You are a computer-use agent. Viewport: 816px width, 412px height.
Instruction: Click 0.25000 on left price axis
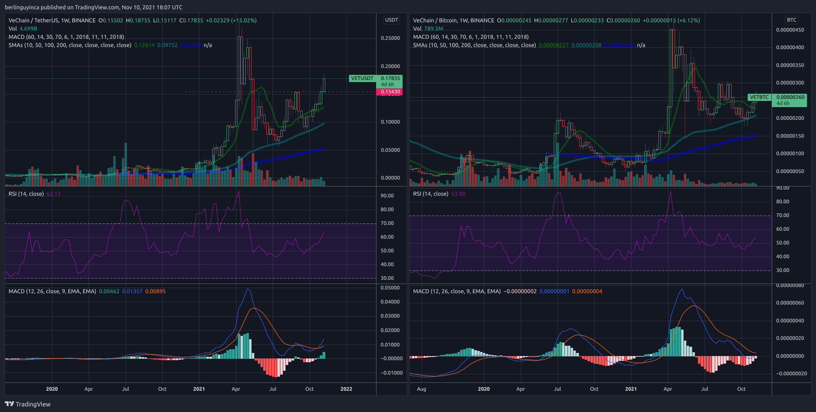tap(390, 38)
